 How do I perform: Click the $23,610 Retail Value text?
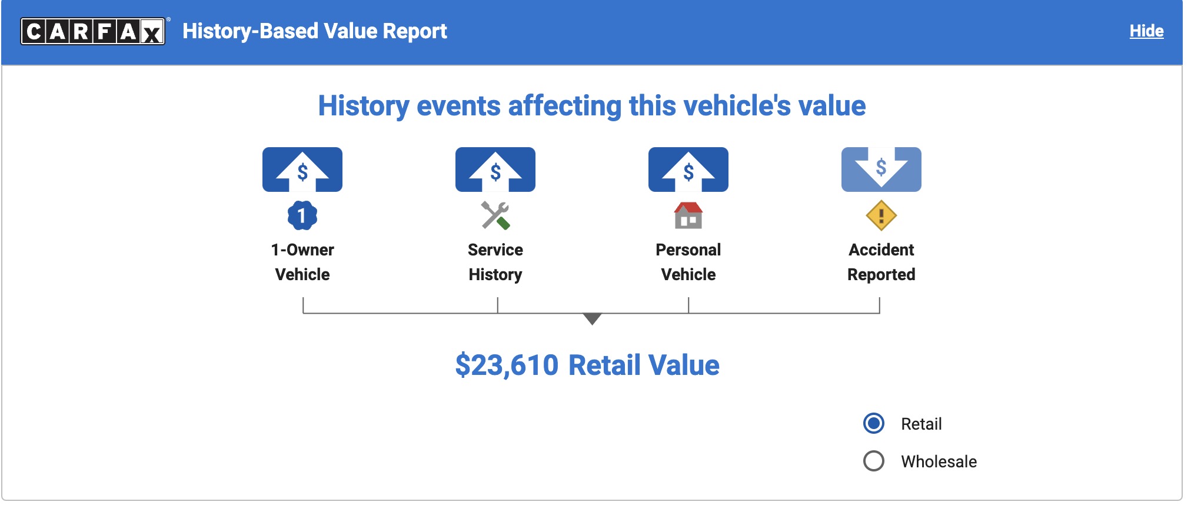587,365
